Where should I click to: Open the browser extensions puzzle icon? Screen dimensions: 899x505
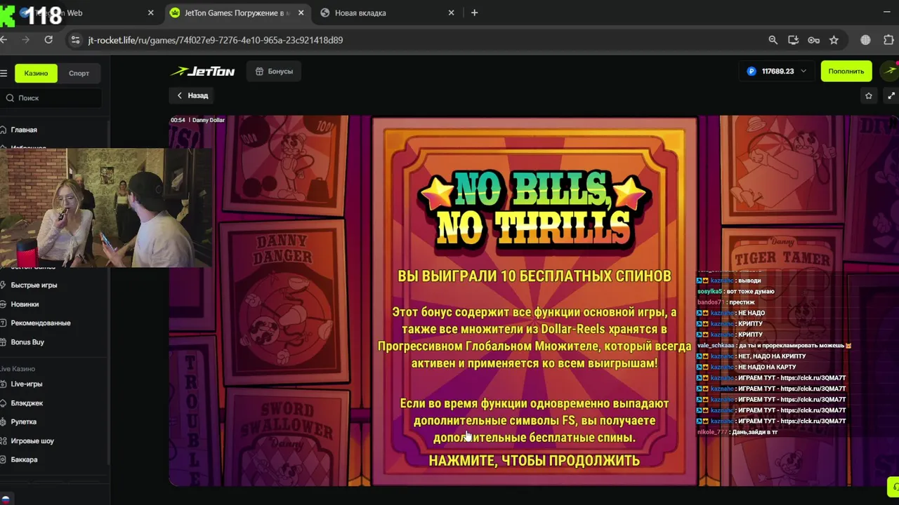[888, 40]
